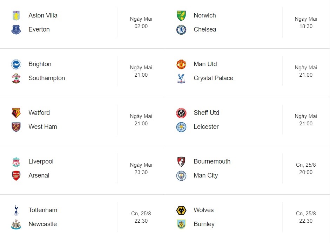Click the Sheff Utd club crest
This screenshot has width=330, height=243.
[x=181, y=113]
